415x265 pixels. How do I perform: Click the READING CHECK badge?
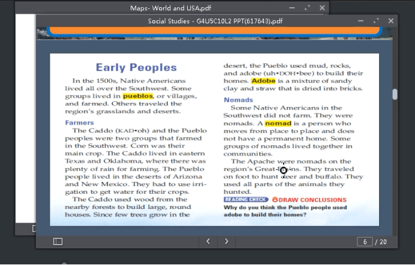click(x=246, y=200)
